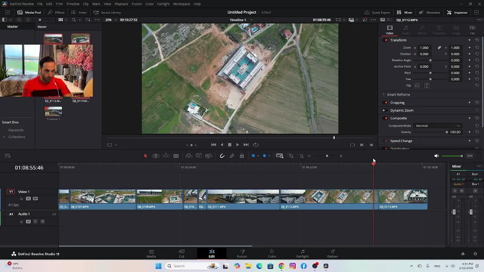Open Google Chrome from the taskbar
Viewport: 484px width, 272px height.
coord(281,266)
